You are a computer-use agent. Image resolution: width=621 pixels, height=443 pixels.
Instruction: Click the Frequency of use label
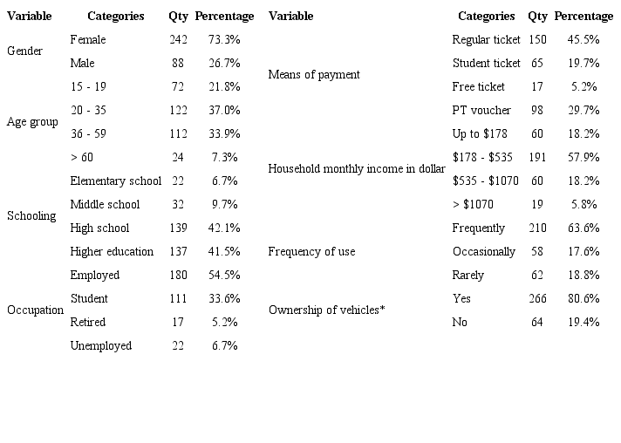[x=311, y=252]
